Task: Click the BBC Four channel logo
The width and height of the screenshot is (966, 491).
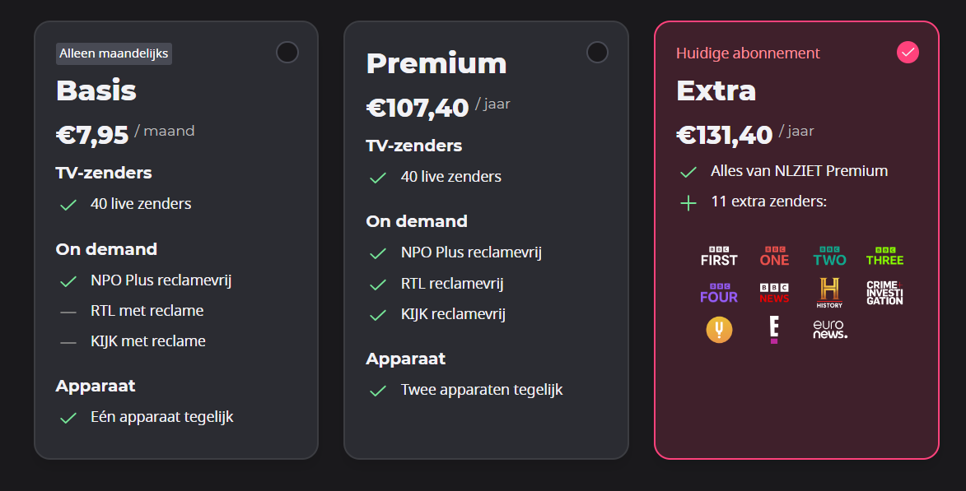Action: pyautogui.click(x=719, y=293)
